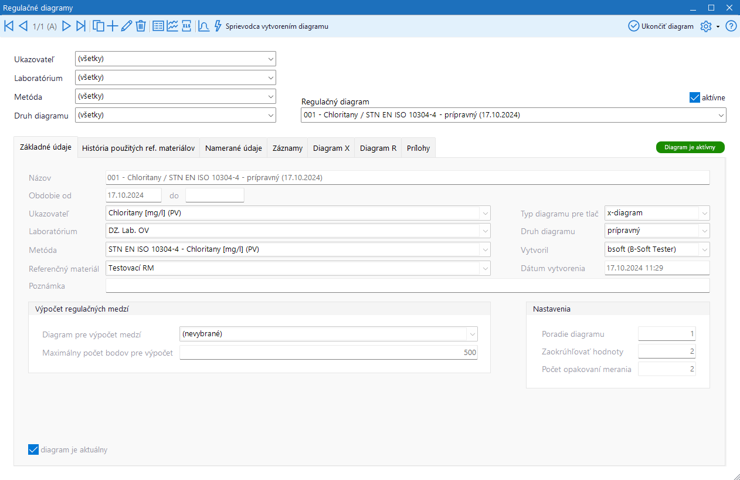This screenshot has height=480, width=740.
Task: Click the copy diagram icon
Action: click(x=99, y=26)
